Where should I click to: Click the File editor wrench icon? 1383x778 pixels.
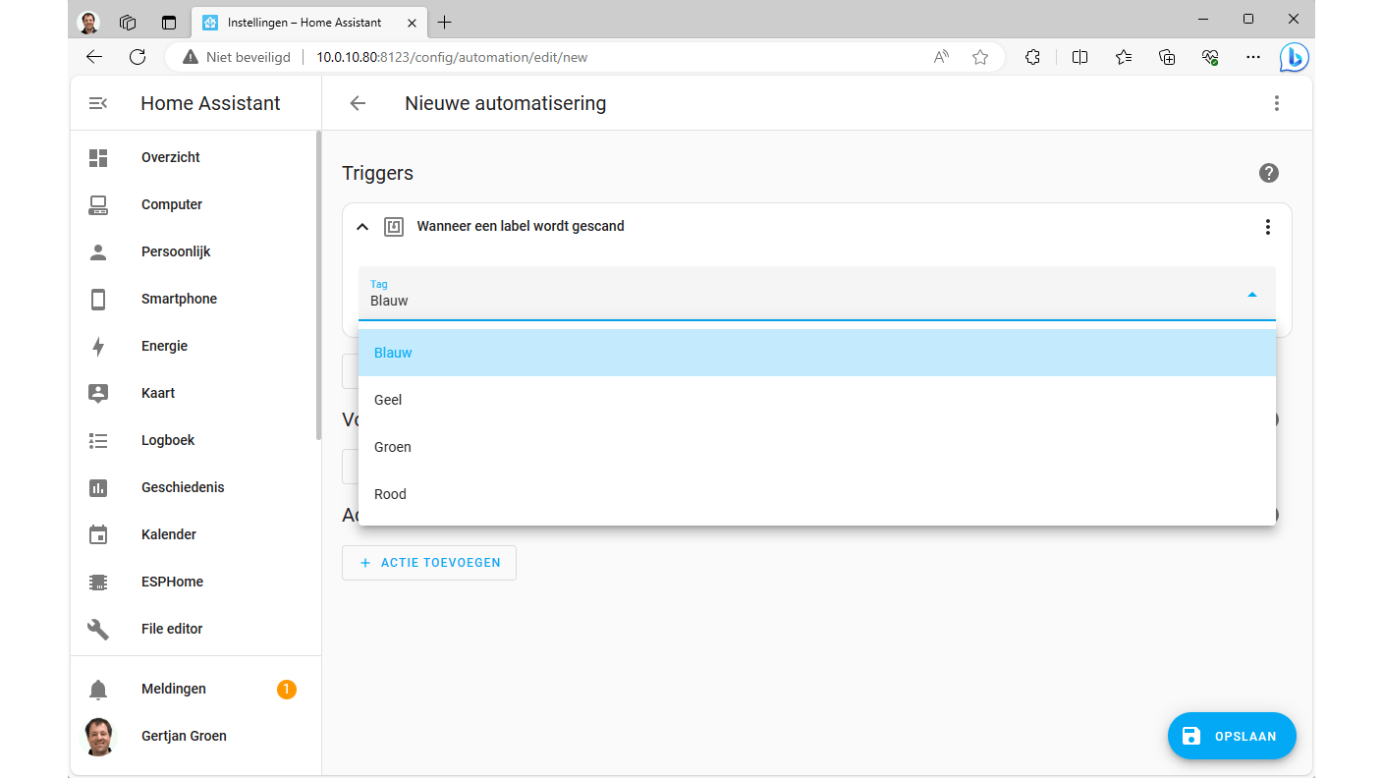coord(98,629)
